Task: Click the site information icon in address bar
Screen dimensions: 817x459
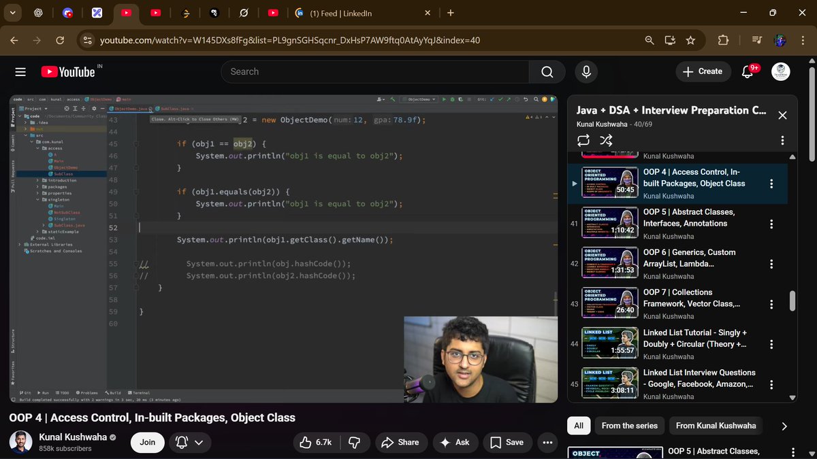Action: coord(87,40)
